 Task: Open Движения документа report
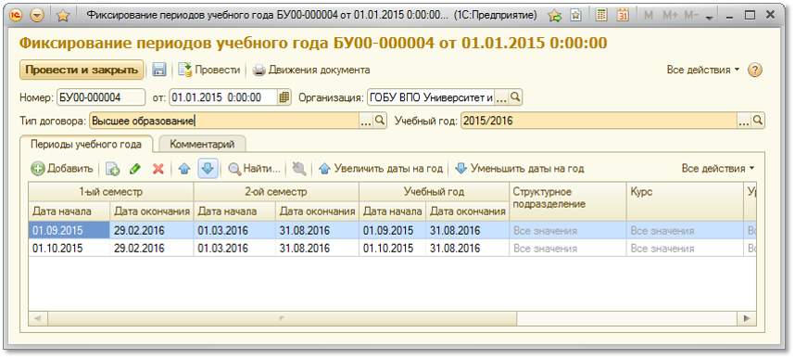[x=311, y=71]
